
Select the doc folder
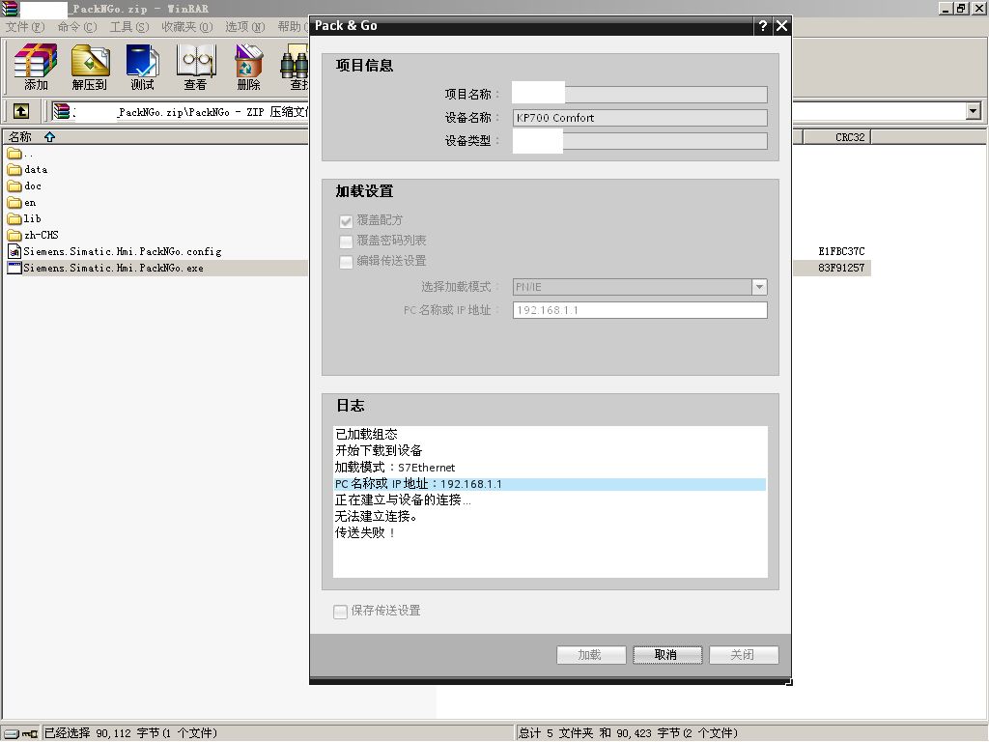tap(24, 186)
